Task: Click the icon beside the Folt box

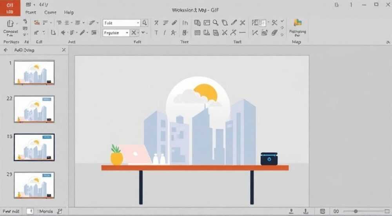Action: click(145, 23)
